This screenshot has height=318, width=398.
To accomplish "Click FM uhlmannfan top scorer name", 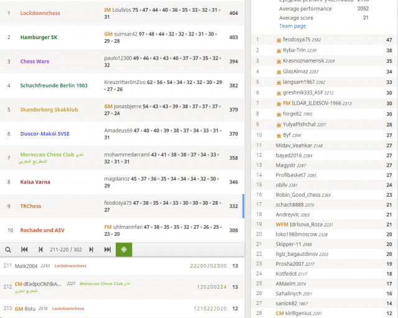I will 123,227.
